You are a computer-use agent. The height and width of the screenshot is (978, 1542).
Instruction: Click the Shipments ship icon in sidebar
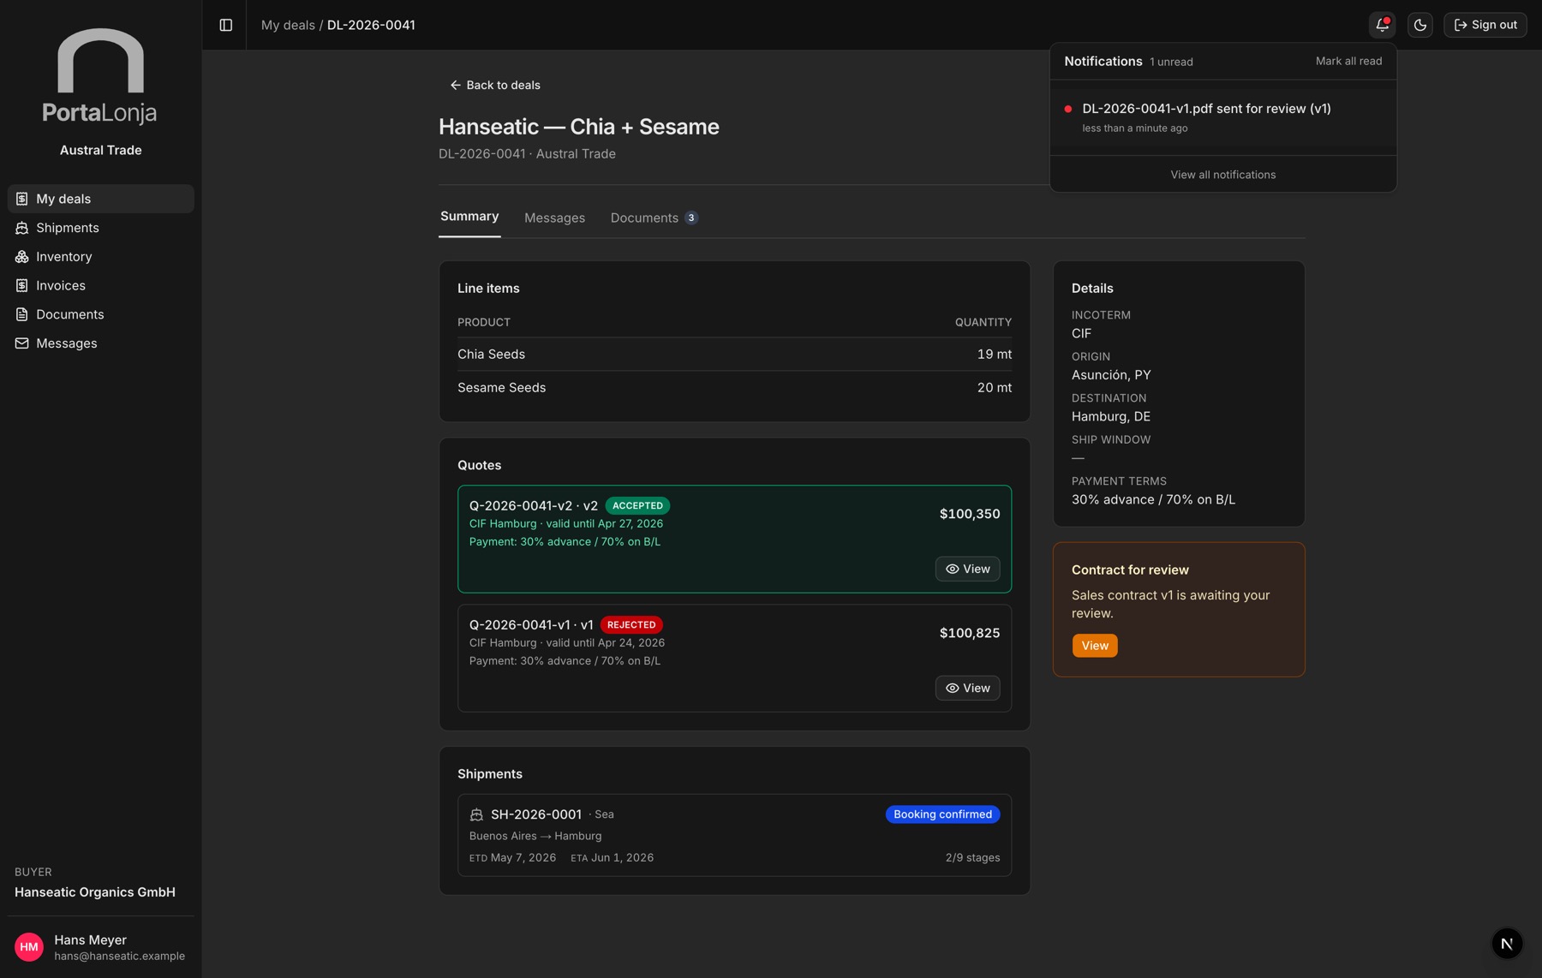[22, 228]
